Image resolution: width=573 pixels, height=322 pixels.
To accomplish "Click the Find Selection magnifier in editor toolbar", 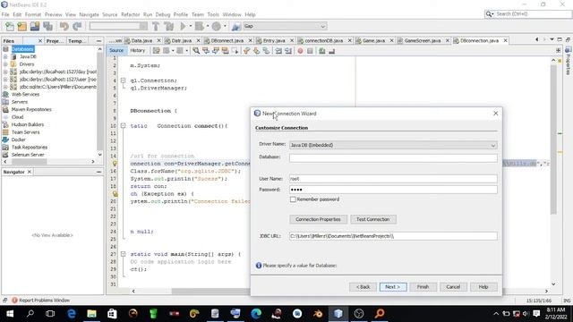I will point(196,51).
